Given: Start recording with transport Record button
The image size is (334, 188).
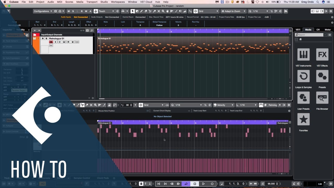Looking at the screenshot, I should [212, 184].
